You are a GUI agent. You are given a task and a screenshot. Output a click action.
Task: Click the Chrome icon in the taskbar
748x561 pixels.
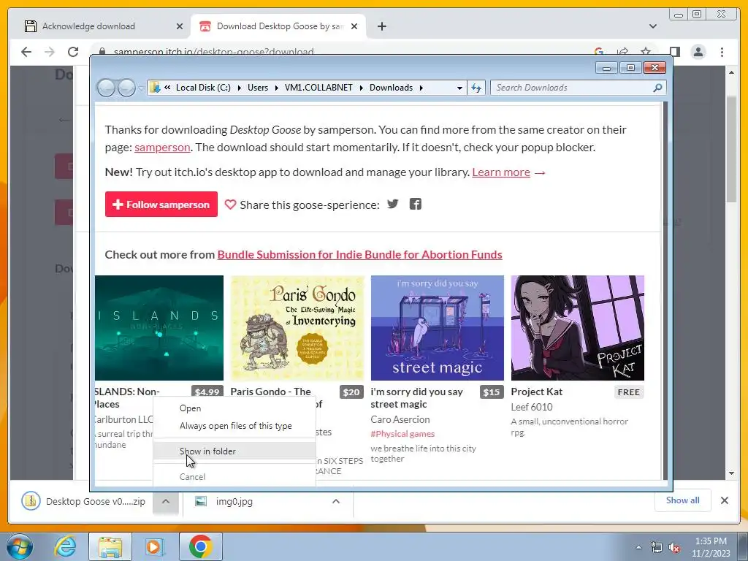(200, 546)
